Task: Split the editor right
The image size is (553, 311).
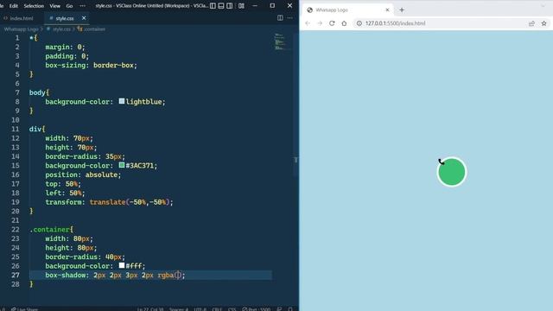Action: (280, 17)
